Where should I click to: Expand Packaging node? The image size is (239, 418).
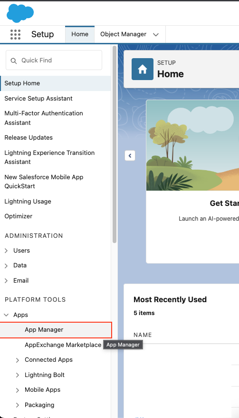coord(18,405)
